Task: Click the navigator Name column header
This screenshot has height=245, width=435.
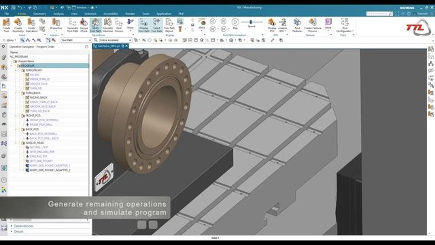Action: coord(14,52)
